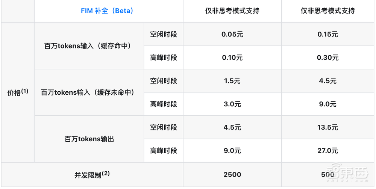Click the 9.0元 cache-miss peak price in last column
376x189 pixels.
coord(328,104)
